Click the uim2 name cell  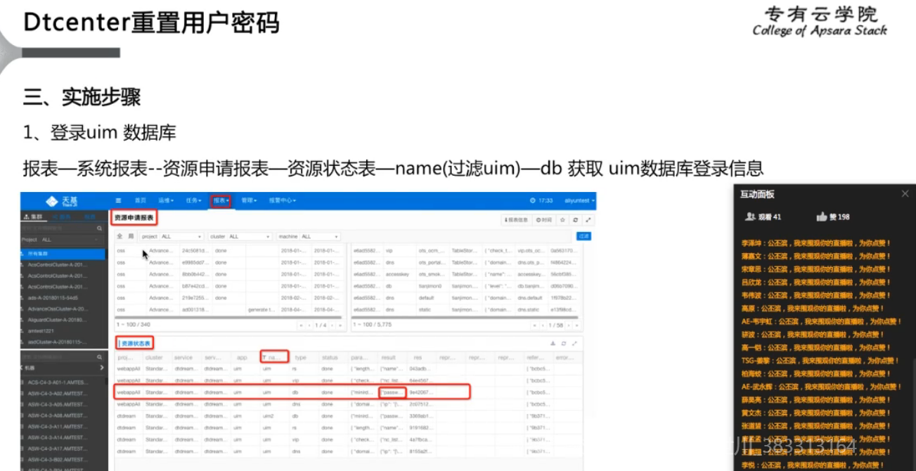point(268,415)
